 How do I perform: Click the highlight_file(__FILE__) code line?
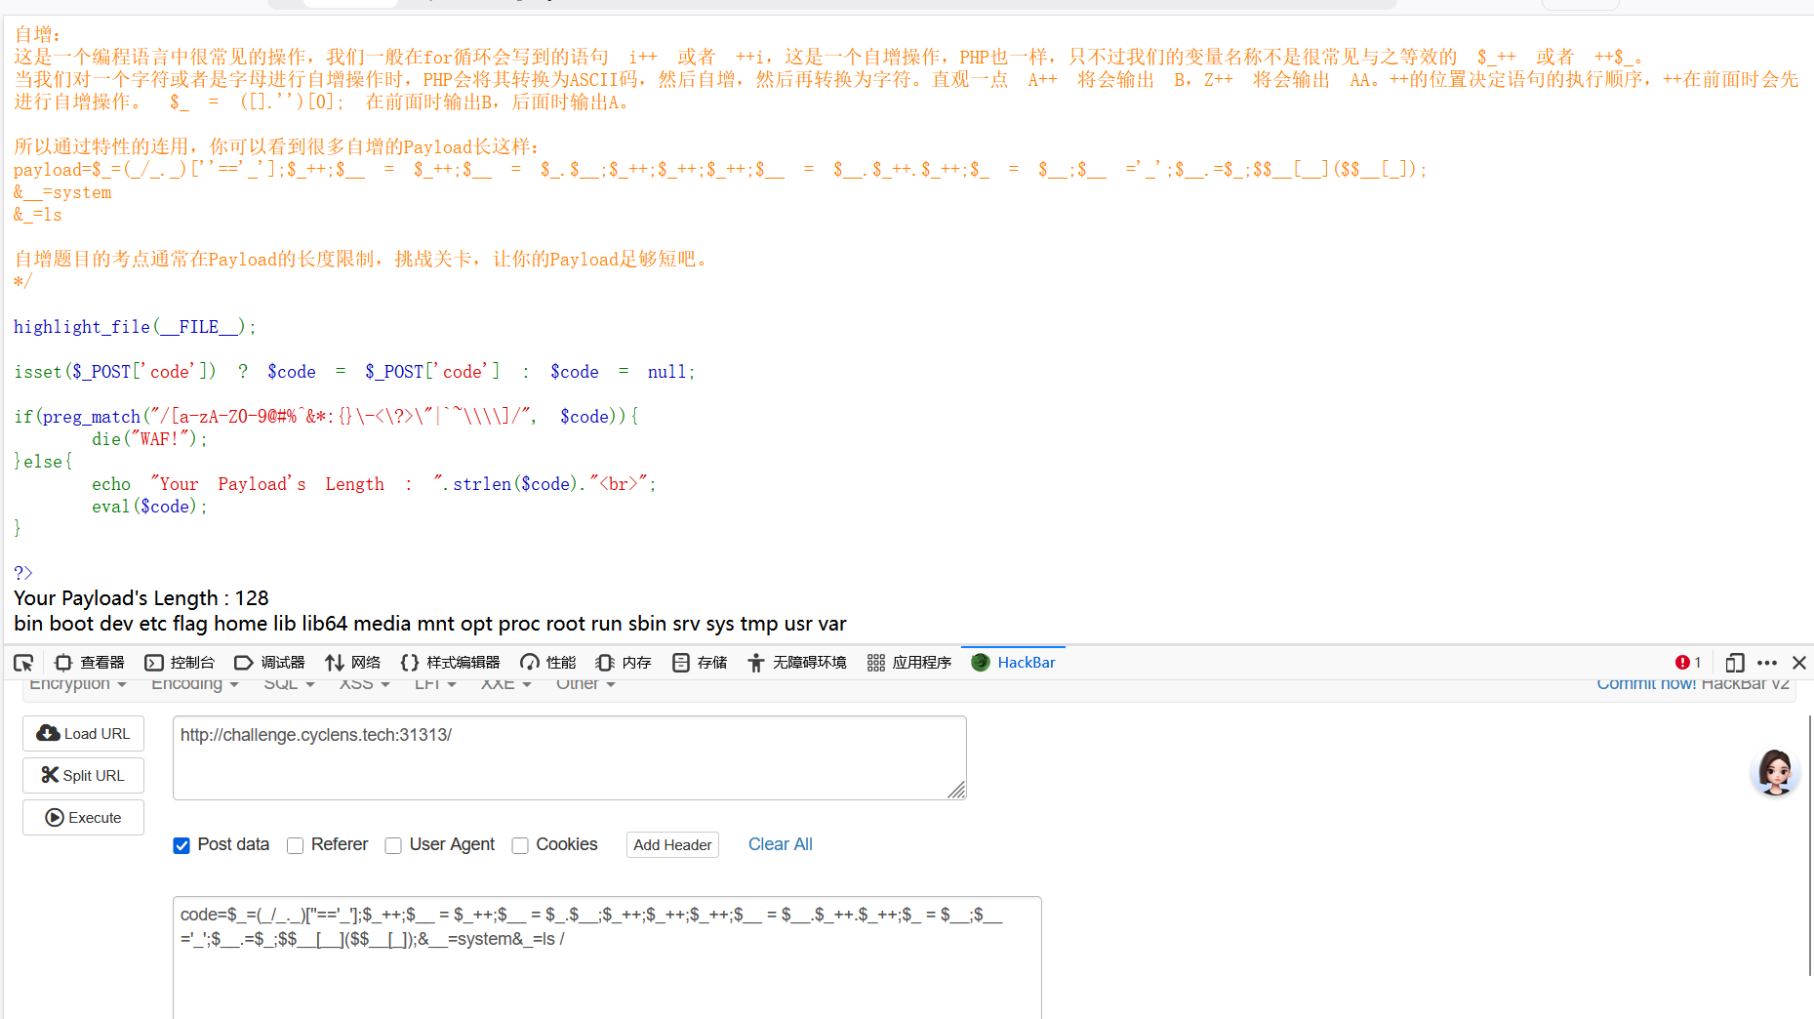(x=135, y=327)
